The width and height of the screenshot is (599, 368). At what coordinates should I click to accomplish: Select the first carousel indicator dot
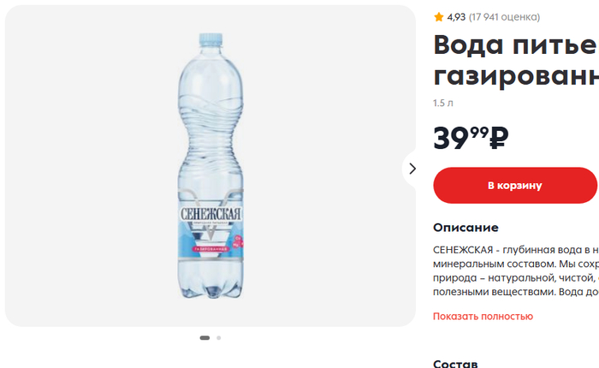[205, 338]
